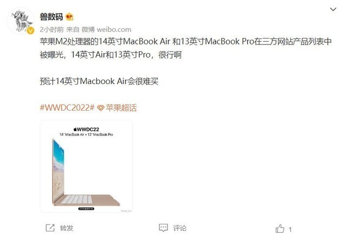The image size is (347, 238).
Task: Click the membership crown badge beside username
Action: [x=69, y=17]
